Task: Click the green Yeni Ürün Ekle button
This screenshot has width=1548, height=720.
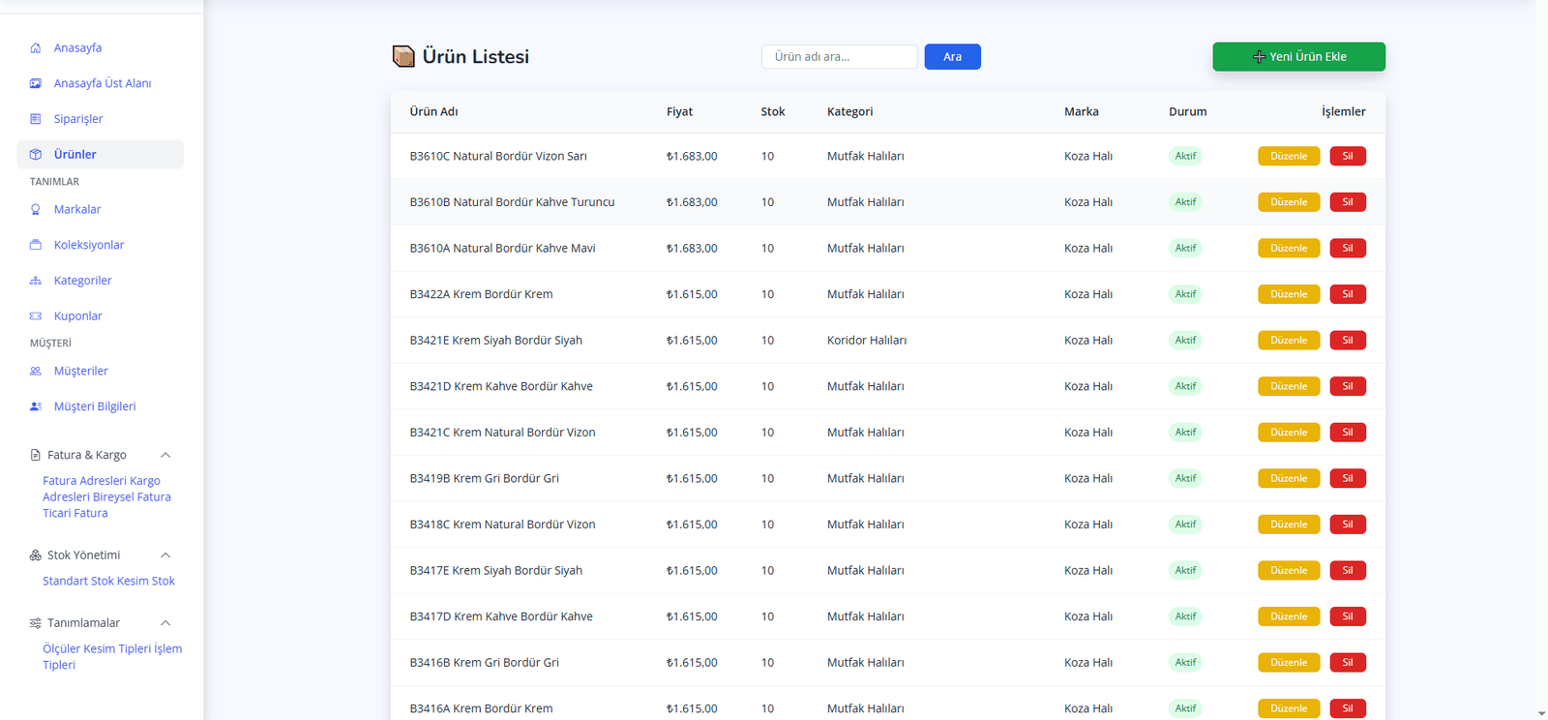Action: coord(1298,57)
